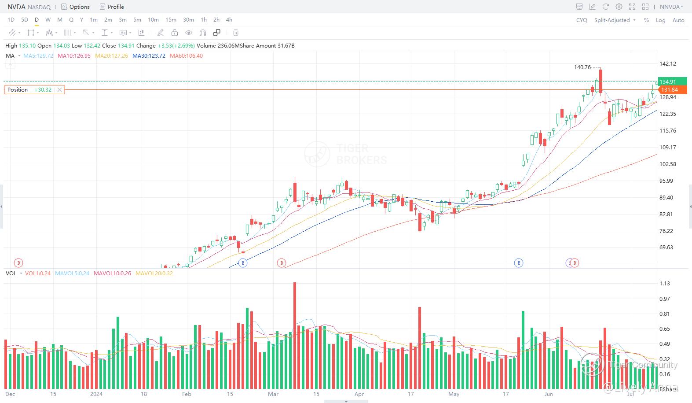Open the Profile page
The height and width of the screenshot is (403, 692).
(116, 7)
